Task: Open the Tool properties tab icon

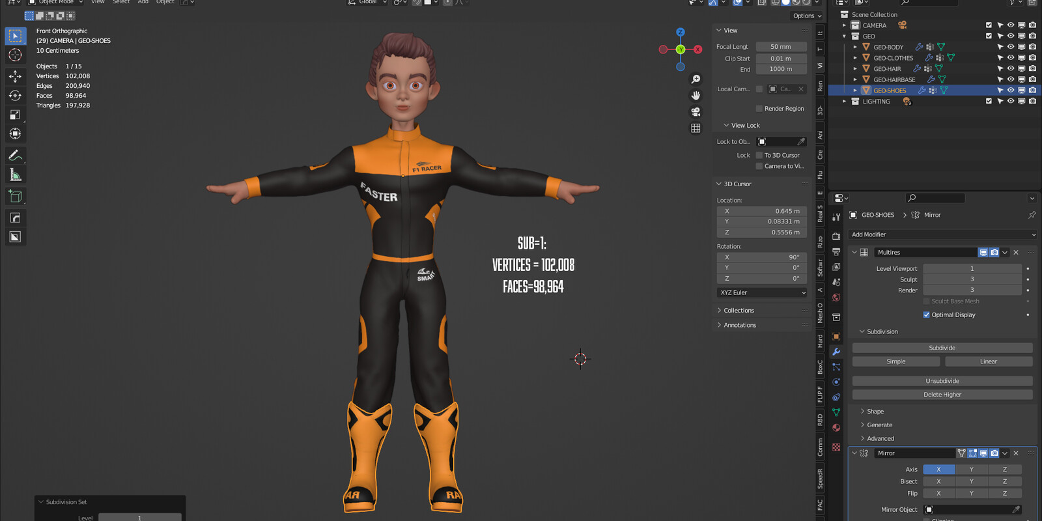Action: click(836, 217)
